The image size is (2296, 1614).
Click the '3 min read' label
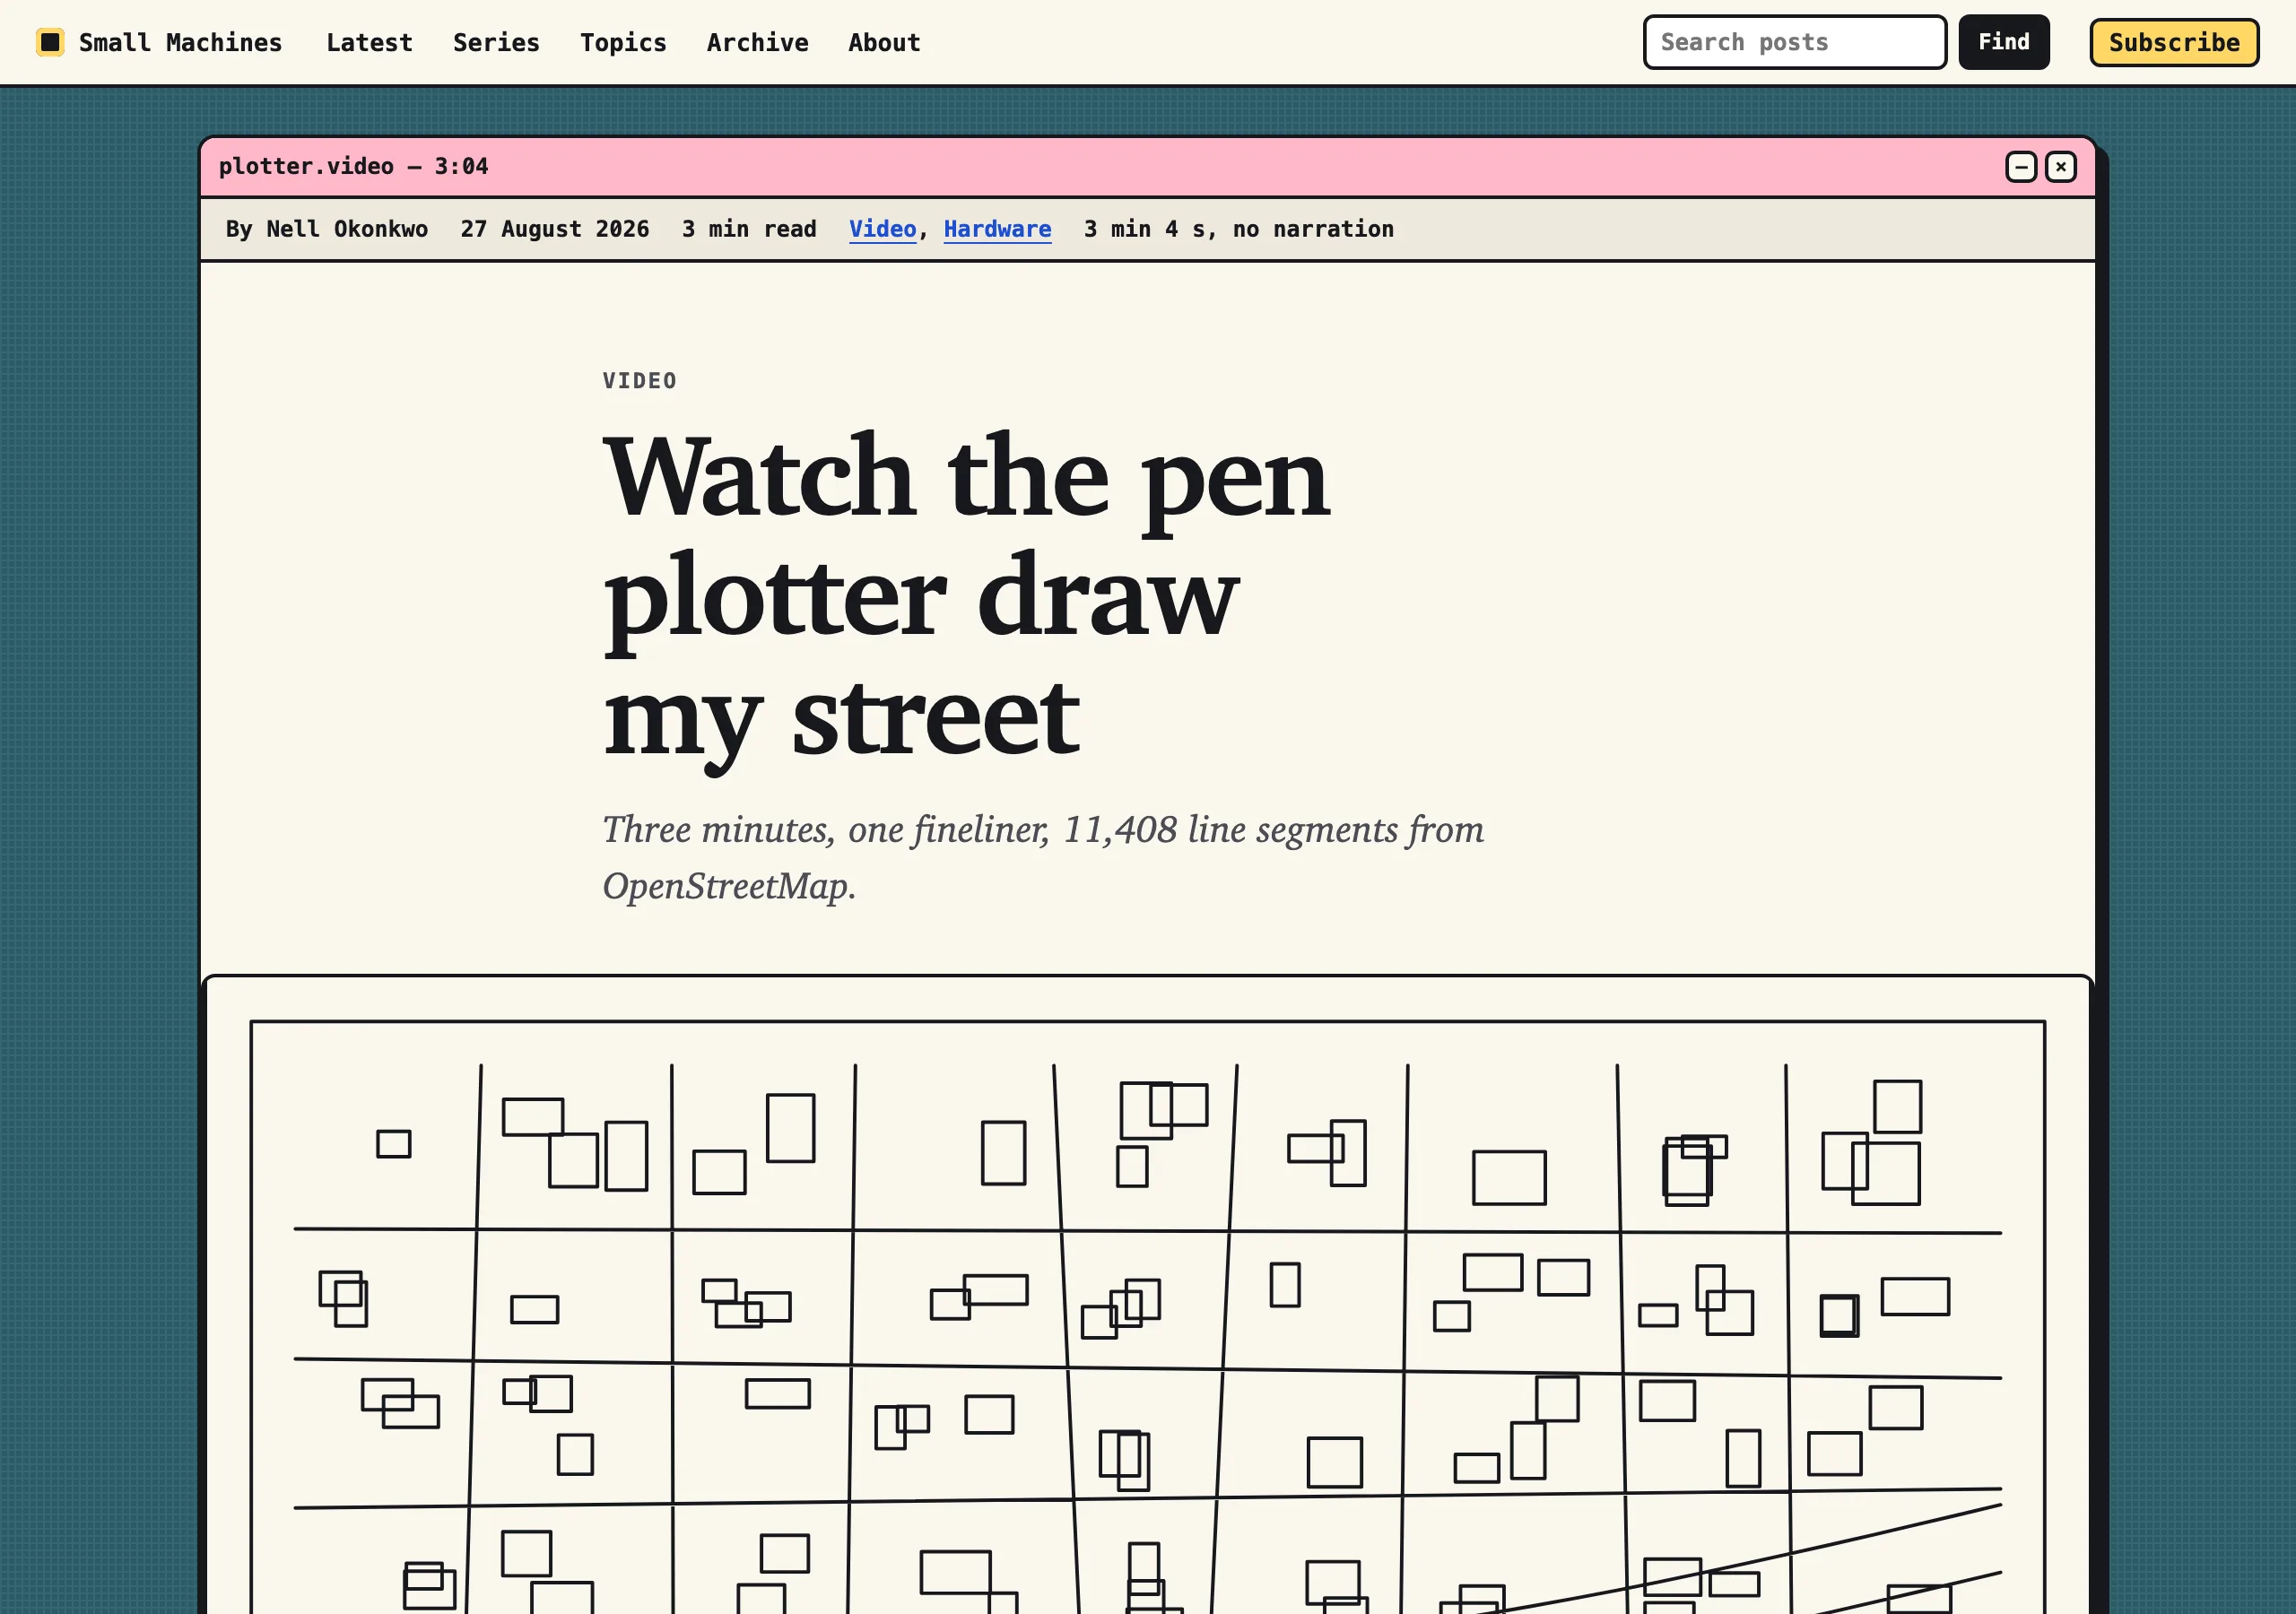coord(749,229)
